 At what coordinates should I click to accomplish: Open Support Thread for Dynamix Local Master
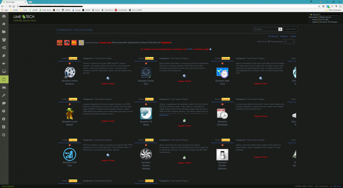click(108, 121)
